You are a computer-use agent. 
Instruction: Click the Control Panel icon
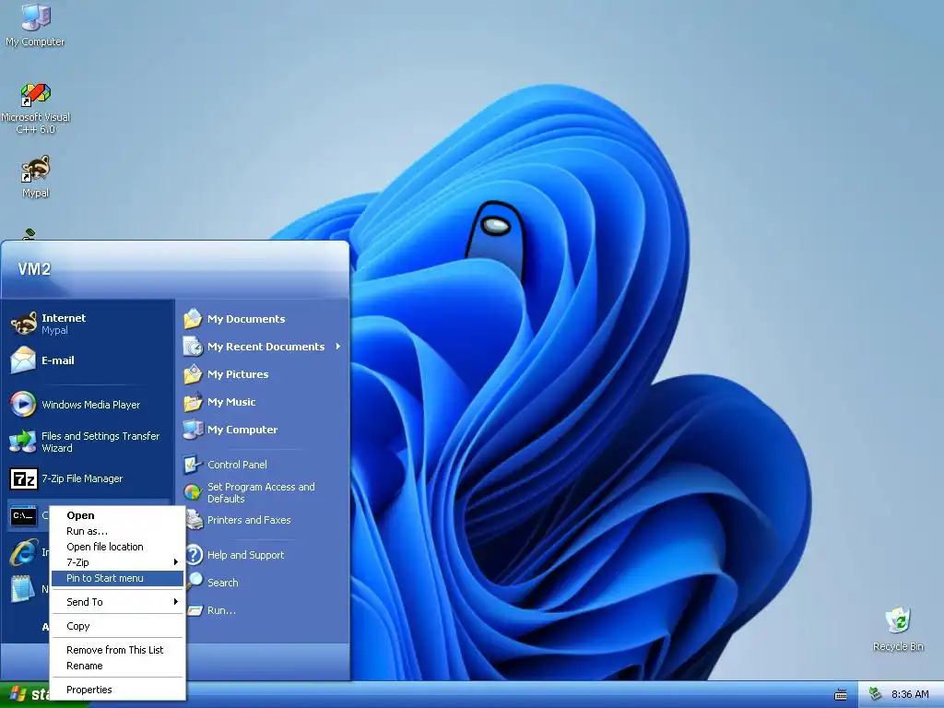(x=193, y=465)
